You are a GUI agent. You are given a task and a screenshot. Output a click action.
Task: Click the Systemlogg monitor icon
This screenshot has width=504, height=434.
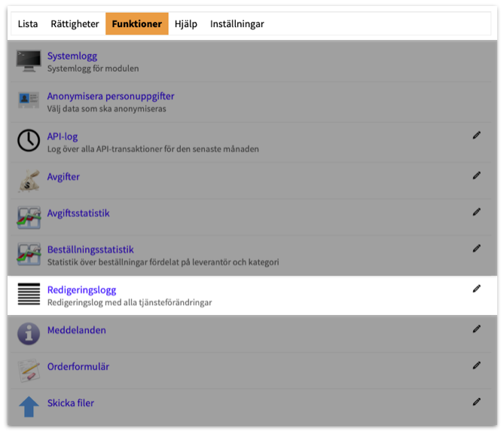tap(29, 62)
